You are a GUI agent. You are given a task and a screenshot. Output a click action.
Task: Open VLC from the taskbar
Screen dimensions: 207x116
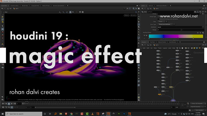[92, 114]
